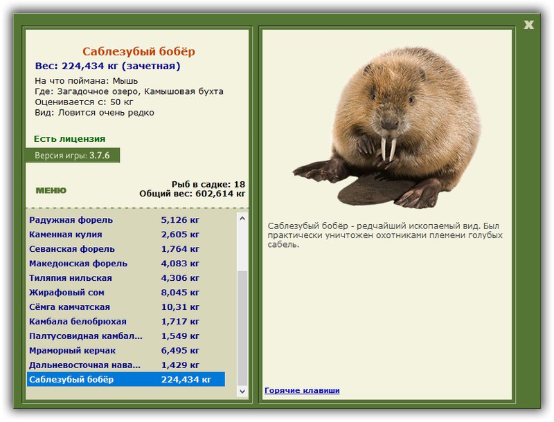Click the beaver picture
The image size is (554, 422).
387,127
